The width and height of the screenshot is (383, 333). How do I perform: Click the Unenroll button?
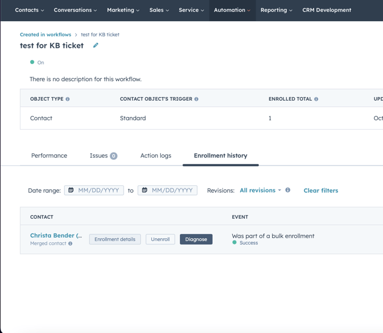pyautogui.click(x=160, y=239)
